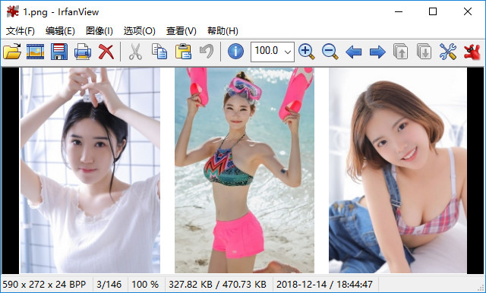Maximize the IrfanView window
Image resolution: width=486 pixels, height=293 pixels.
[433, 12]
